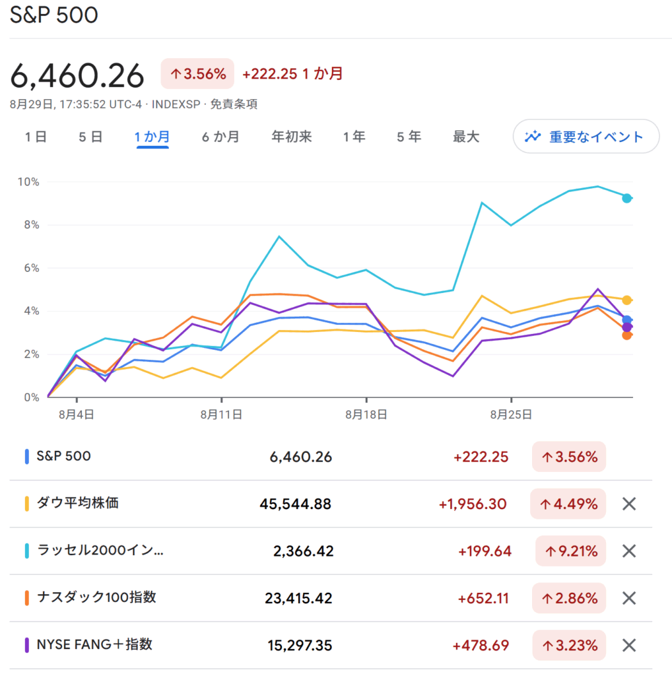This screenshot has width=672, height=676.
Task: Click the 8月18日 axis date label
Action: (366, 415)
